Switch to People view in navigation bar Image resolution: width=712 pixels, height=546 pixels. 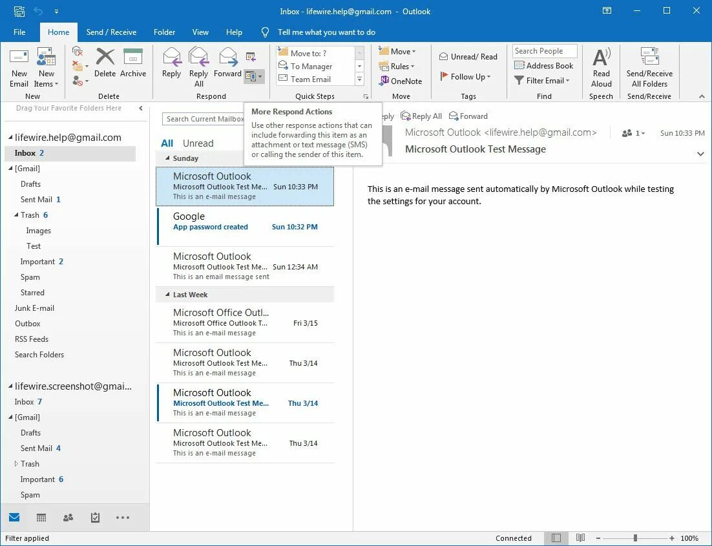pos(68,518)
